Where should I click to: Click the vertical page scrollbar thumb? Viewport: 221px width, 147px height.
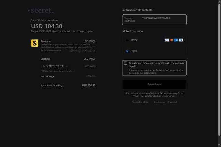click(x=219, y=70)
